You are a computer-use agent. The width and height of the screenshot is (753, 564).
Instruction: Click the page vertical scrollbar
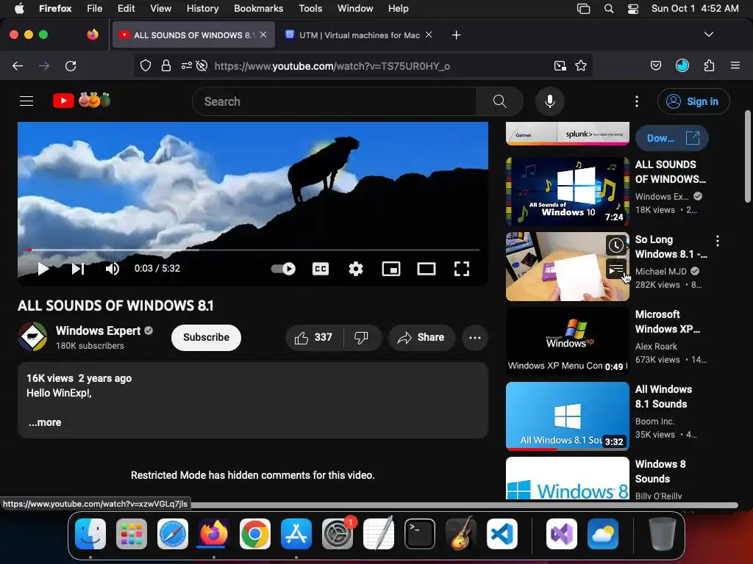tap(747, 157)
